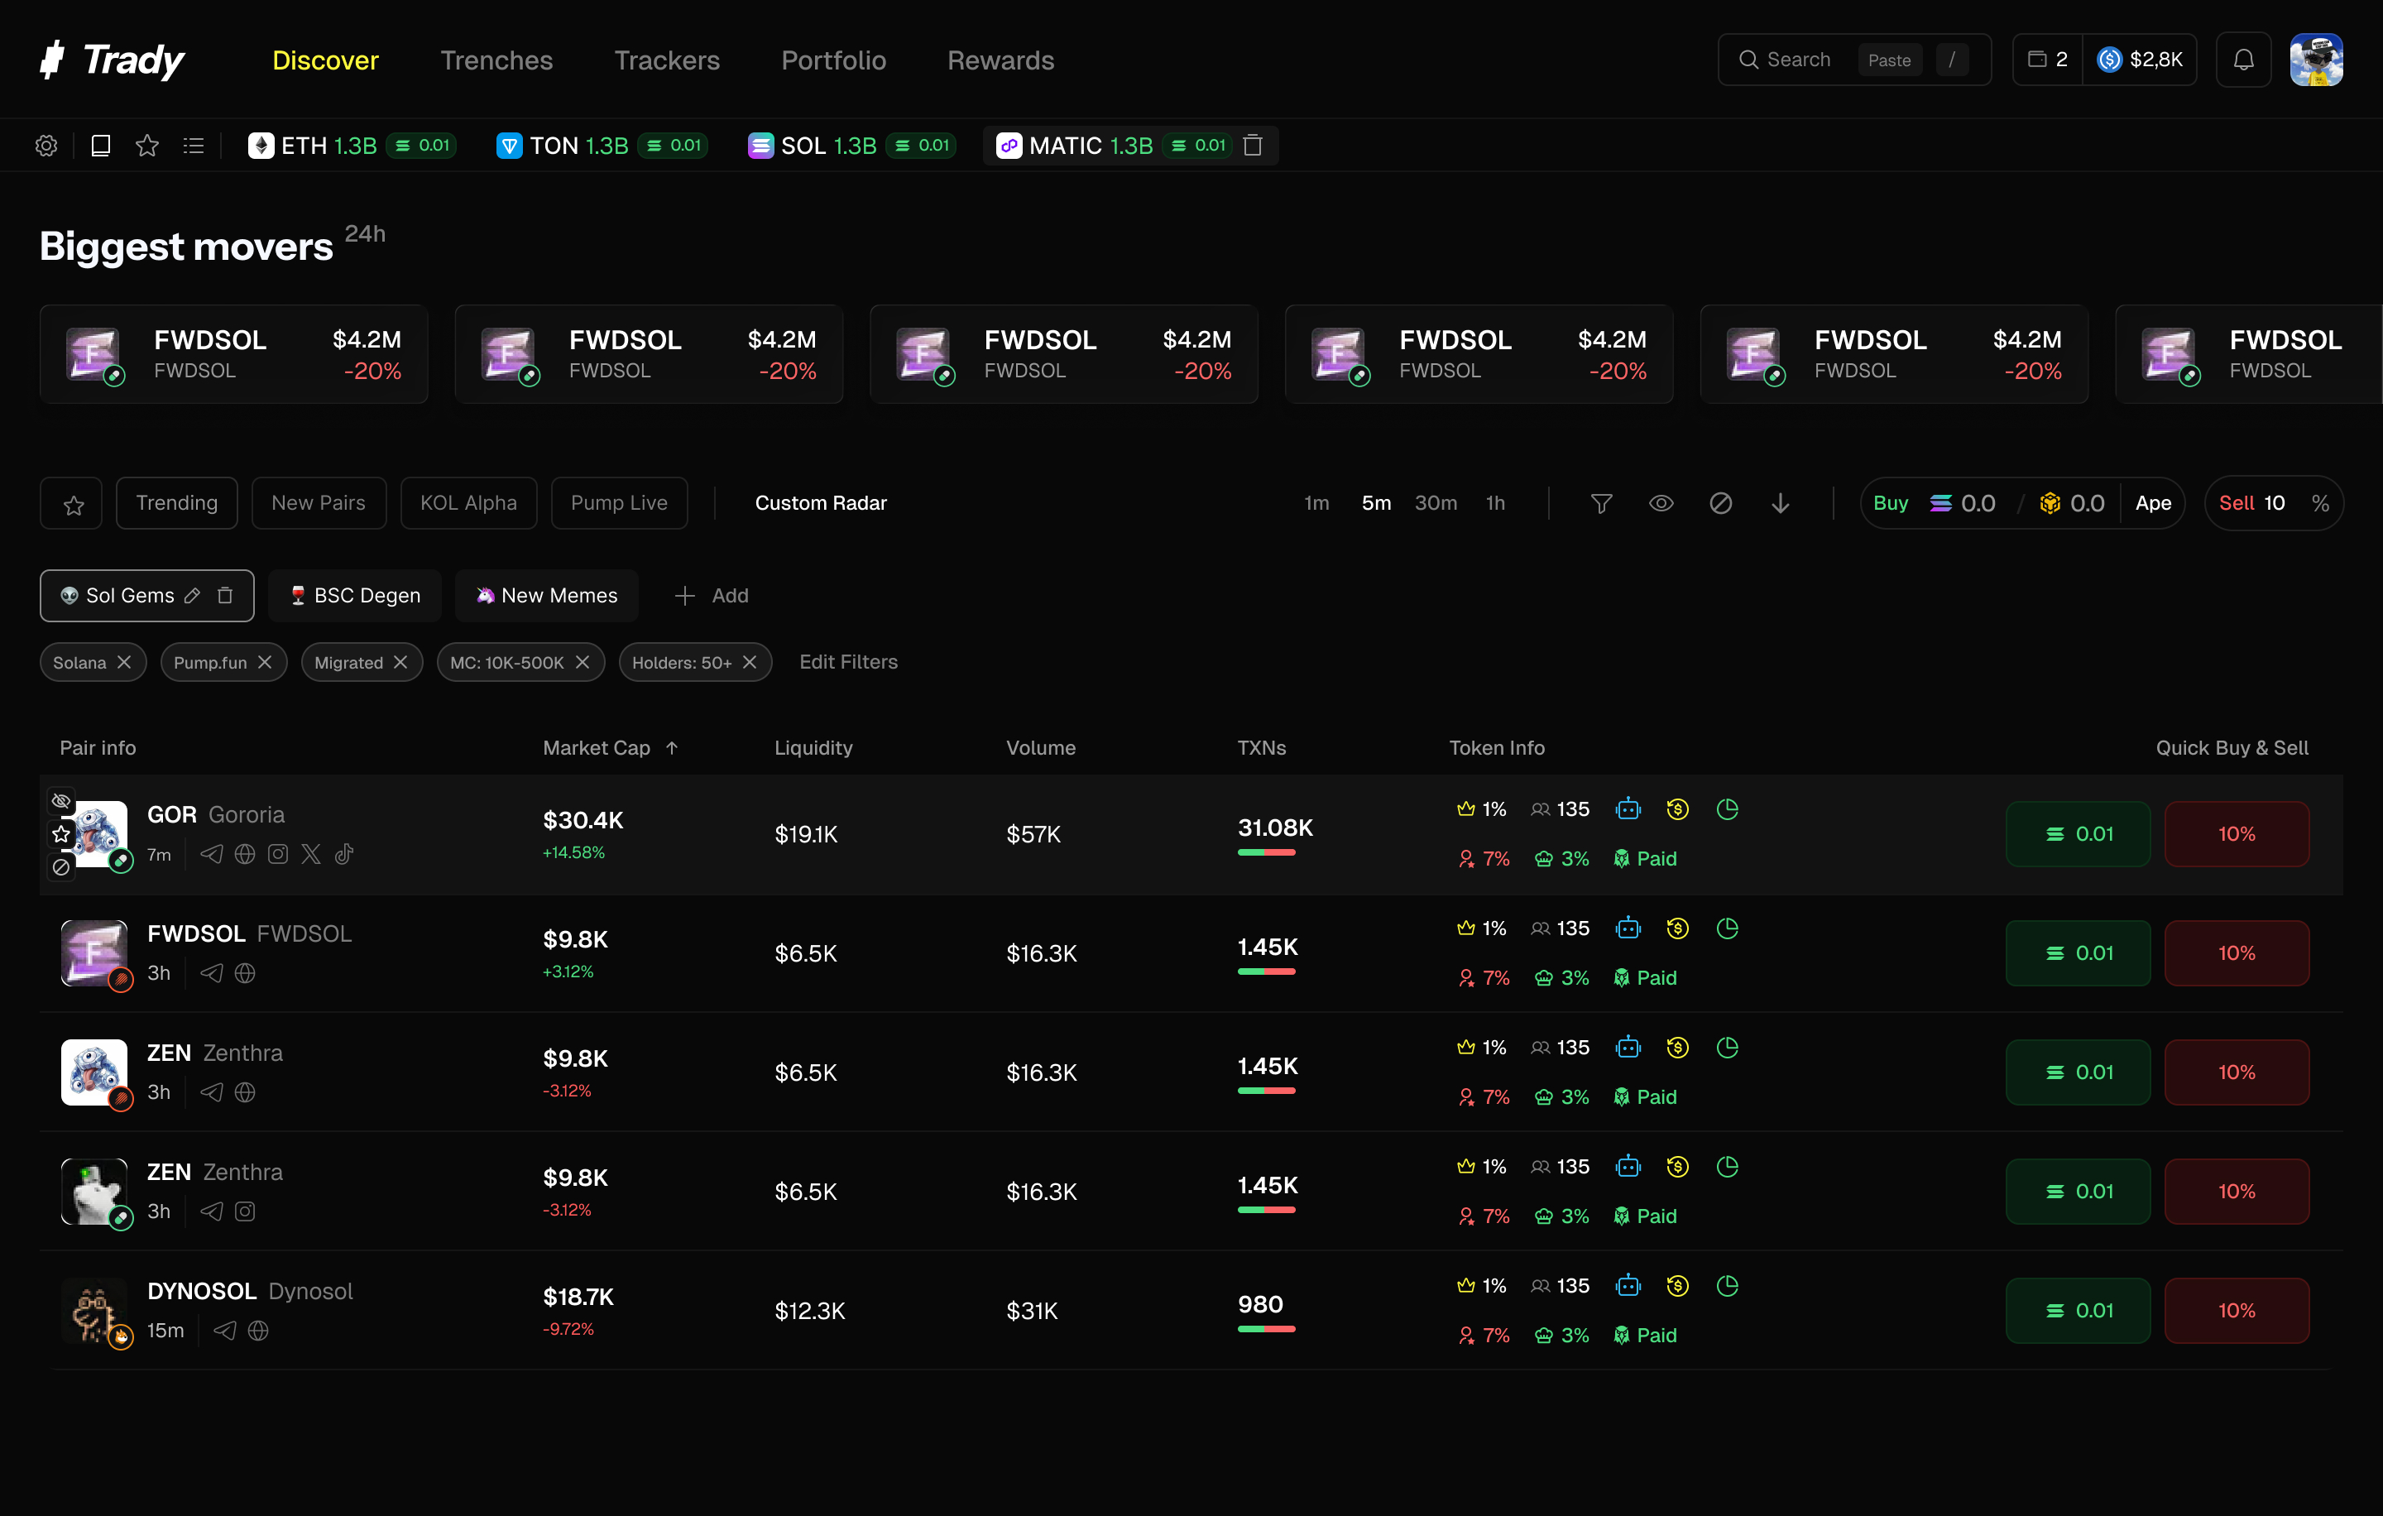Select ETH ticker chip
This screenshot has height=1516, width=2383.
pos(352,146)
